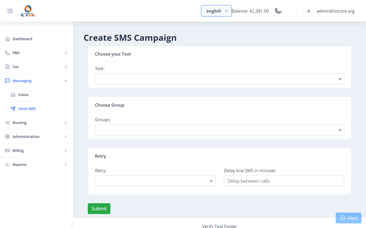Click the Choose your Text heading
This screenshot has width=366, height=228.
coord(113,54)
